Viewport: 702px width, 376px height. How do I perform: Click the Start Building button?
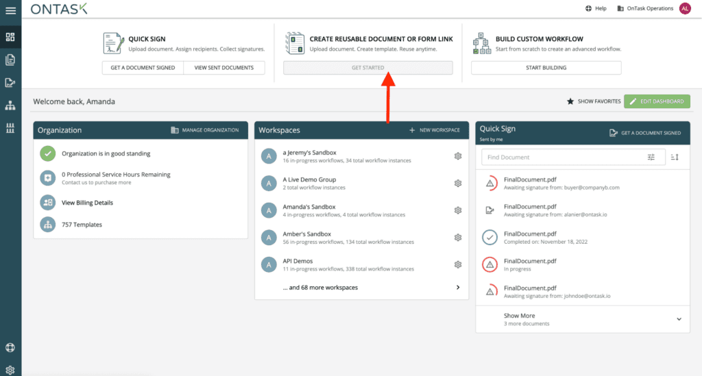pos(546,68)
